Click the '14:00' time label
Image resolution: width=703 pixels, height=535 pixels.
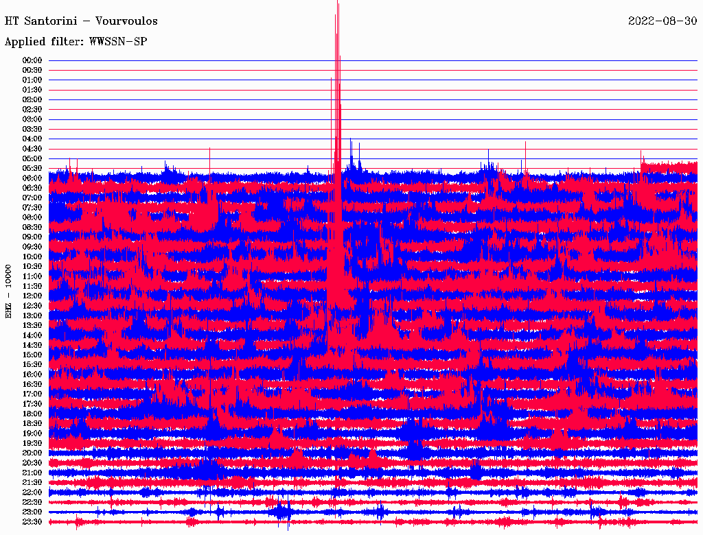tap(32, 335)
